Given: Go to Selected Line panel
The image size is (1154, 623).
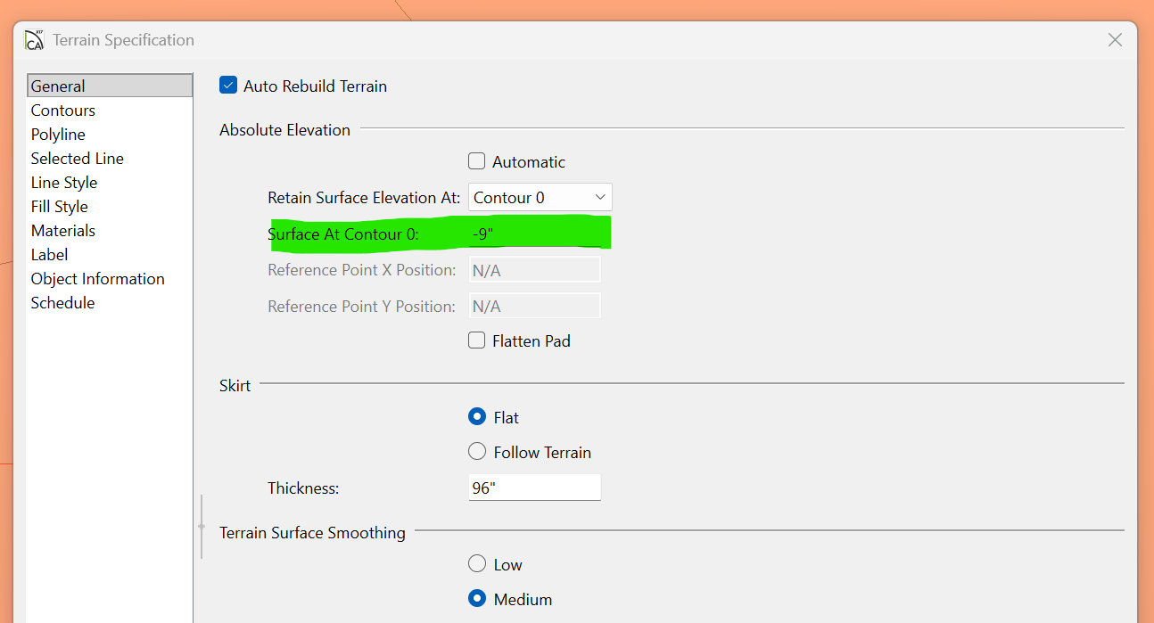Looking at the screenshot, I should click(x=78, y=159).
